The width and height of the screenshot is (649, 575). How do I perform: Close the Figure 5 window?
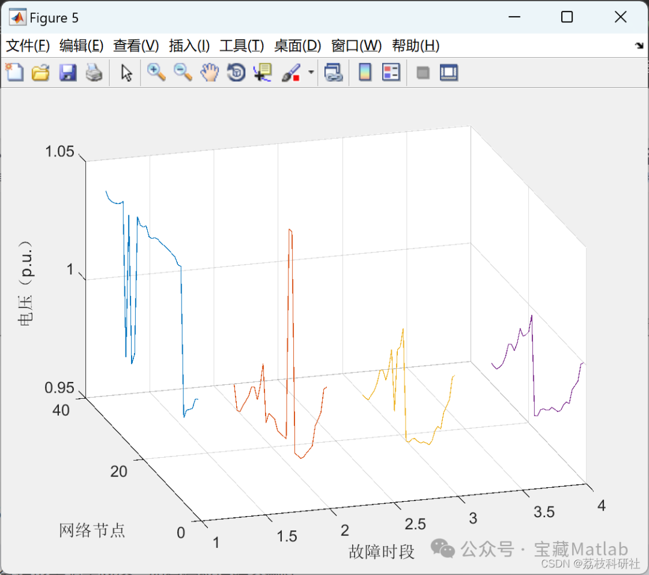pos(620,17)
